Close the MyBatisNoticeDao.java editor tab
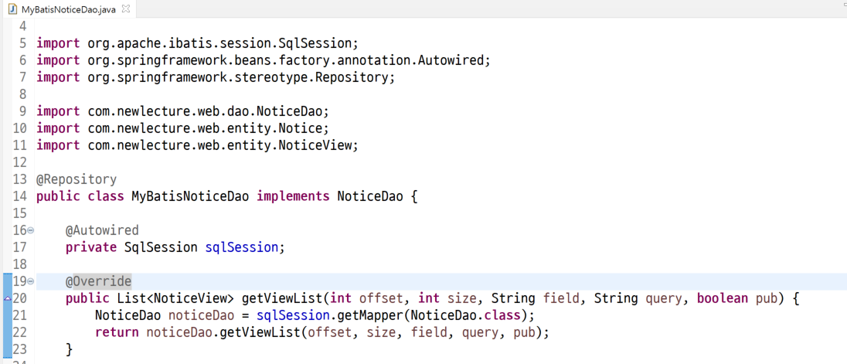 tap(126, 9)
